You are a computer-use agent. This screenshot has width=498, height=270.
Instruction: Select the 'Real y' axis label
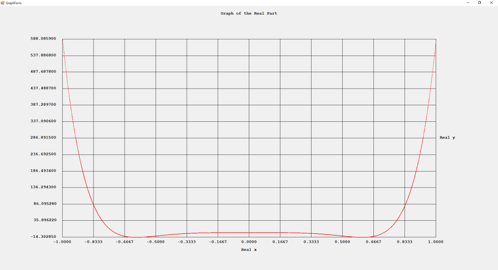coord(447,138)
